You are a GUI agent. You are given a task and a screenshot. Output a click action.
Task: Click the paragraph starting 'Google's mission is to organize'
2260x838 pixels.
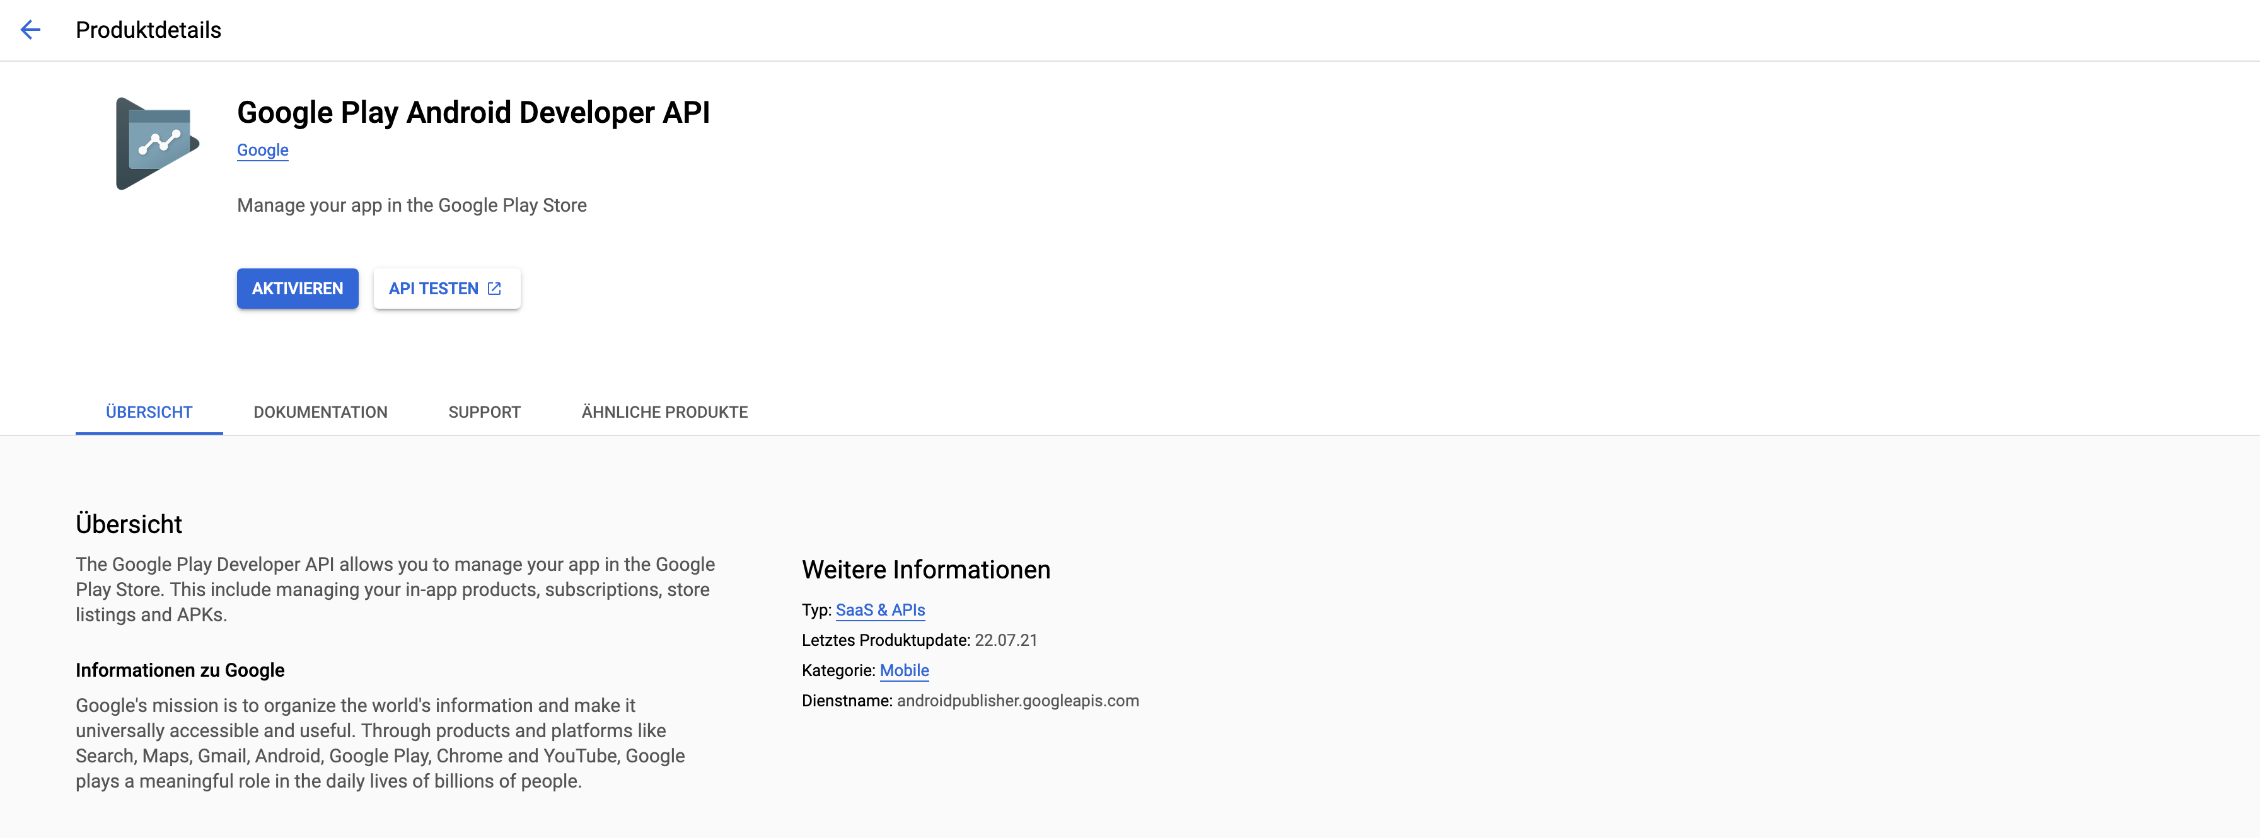tap(380, 743)
